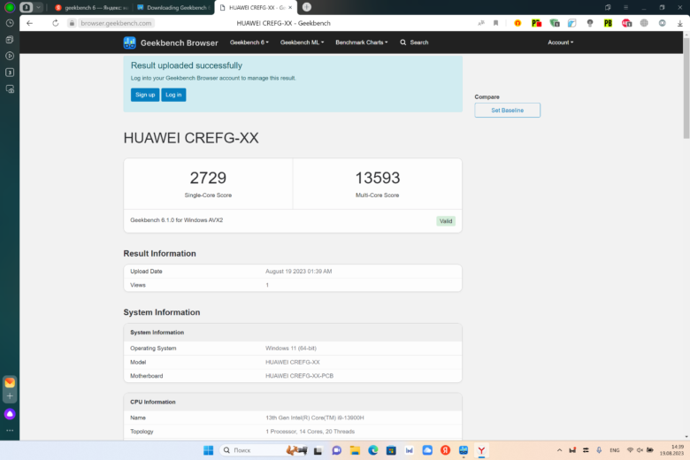
Task: Open the Account dropdown menu
Action: click(560, 42)
